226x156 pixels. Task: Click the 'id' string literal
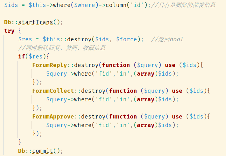point(137,5)
